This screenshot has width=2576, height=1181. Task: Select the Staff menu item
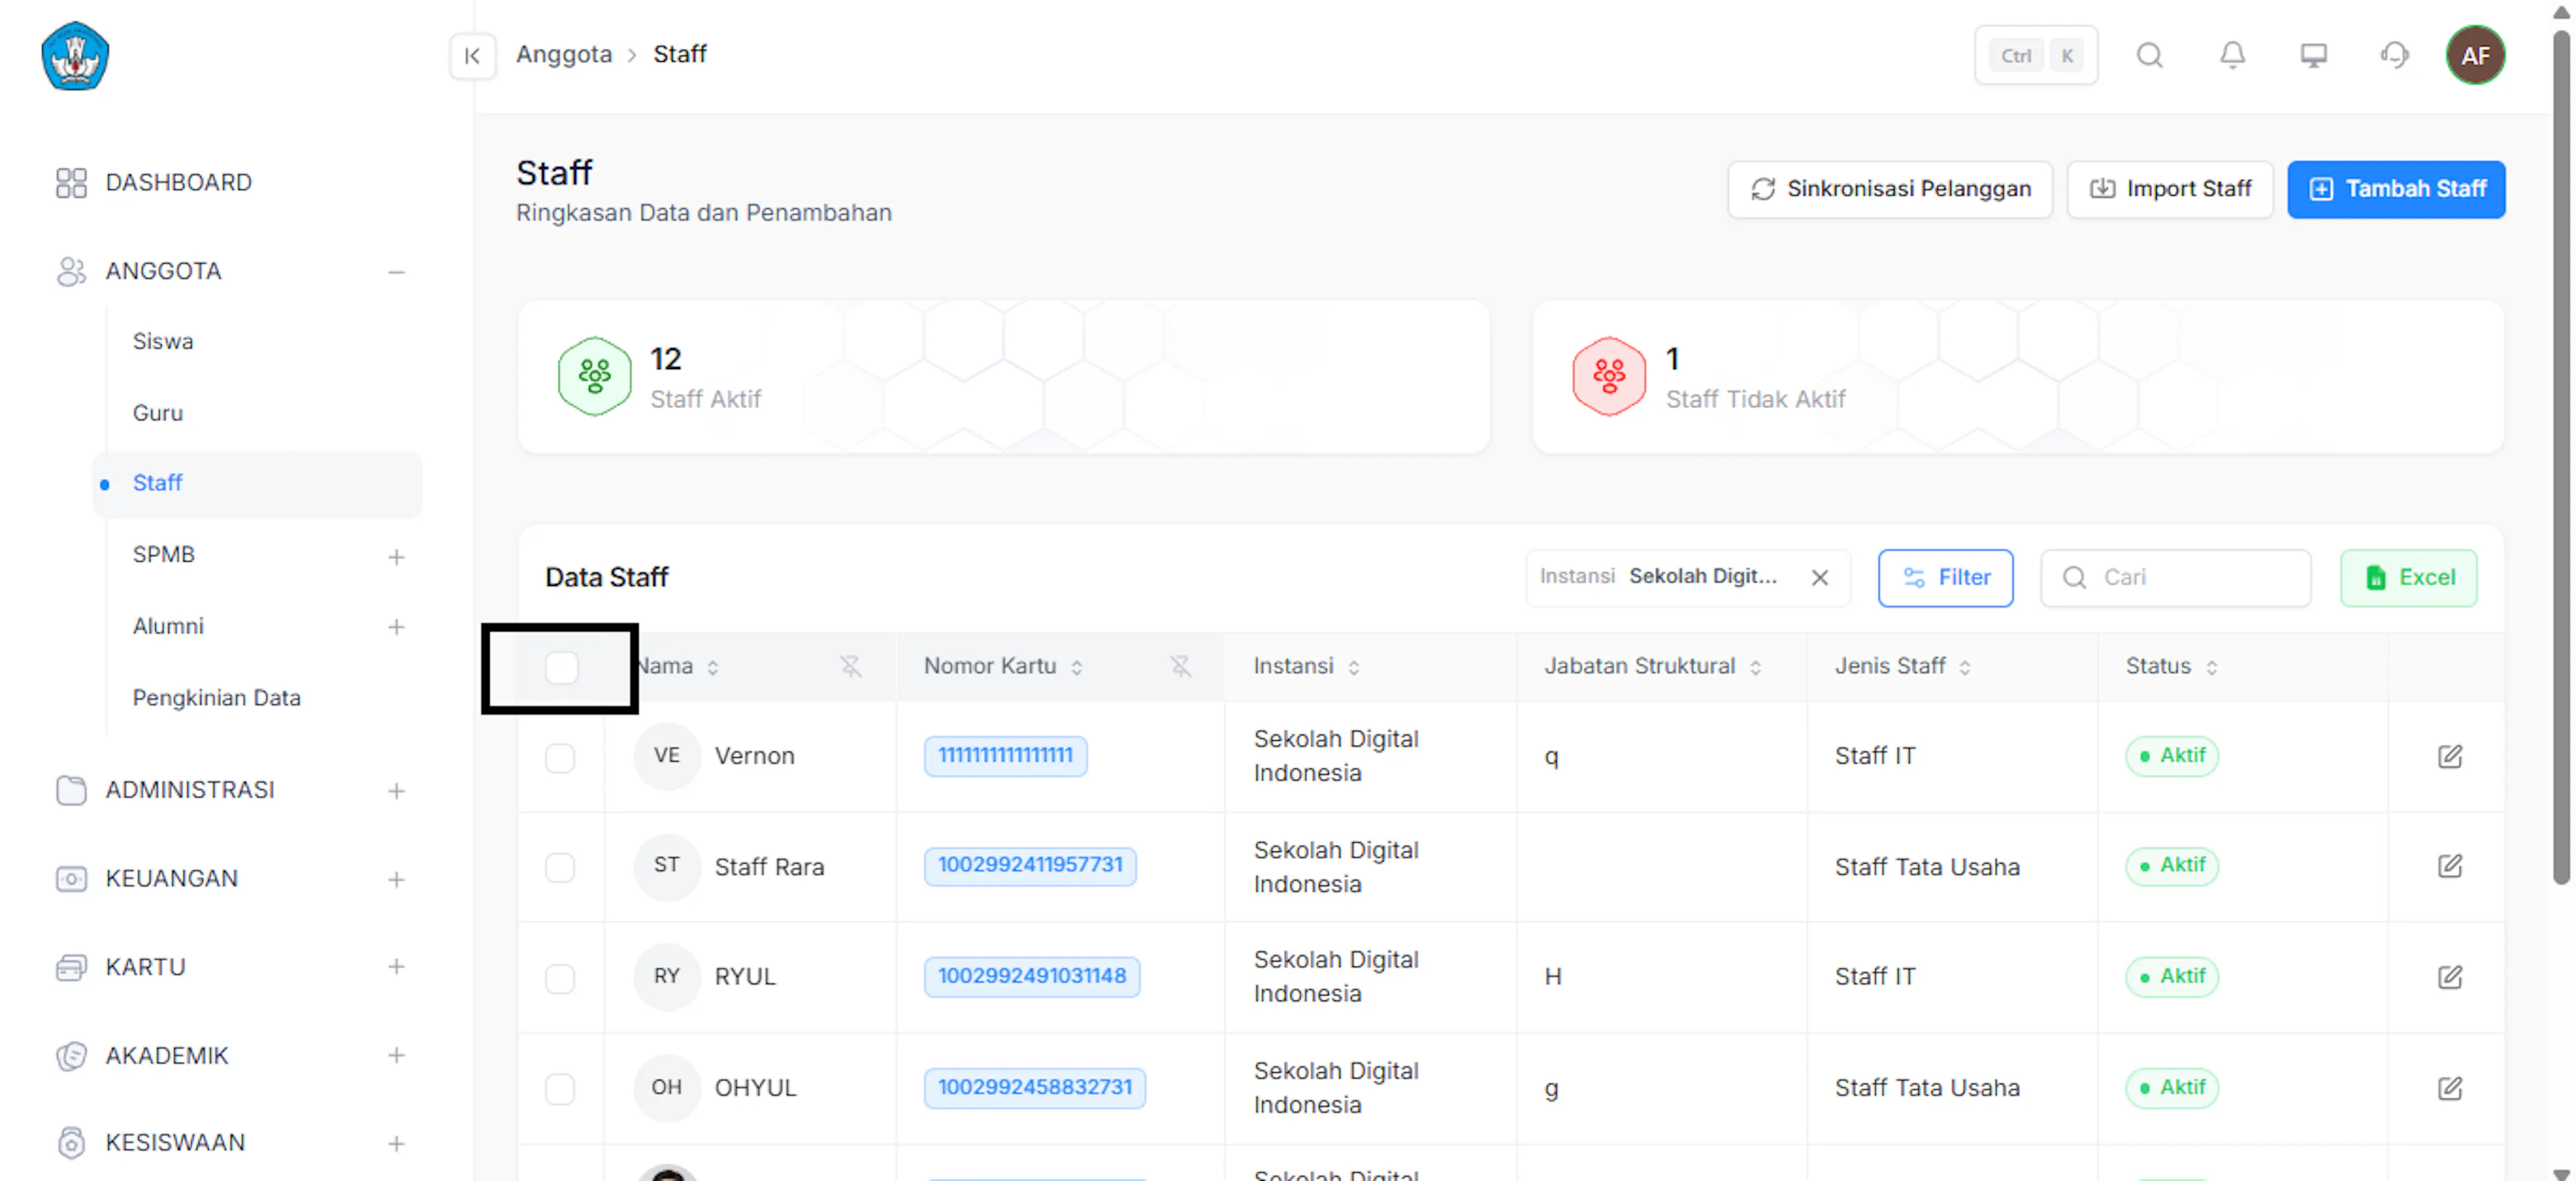(x=258, y=483)
